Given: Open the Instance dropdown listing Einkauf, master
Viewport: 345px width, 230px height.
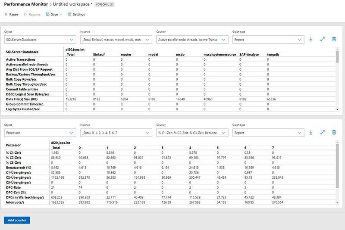Looking at the screenshot, I should pyautogui.click(x=116, y=40).
